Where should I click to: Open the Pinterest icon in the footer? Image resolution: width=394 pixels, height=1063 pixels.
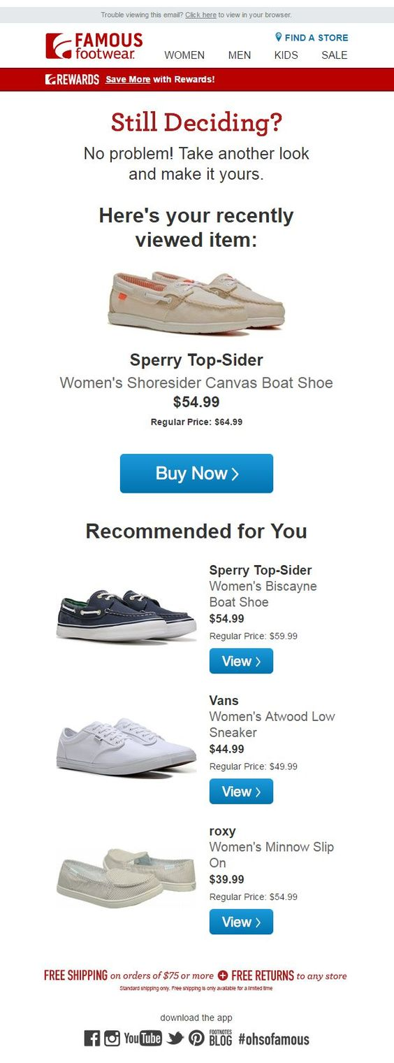pyautogui.click(x=196, y=1038)
